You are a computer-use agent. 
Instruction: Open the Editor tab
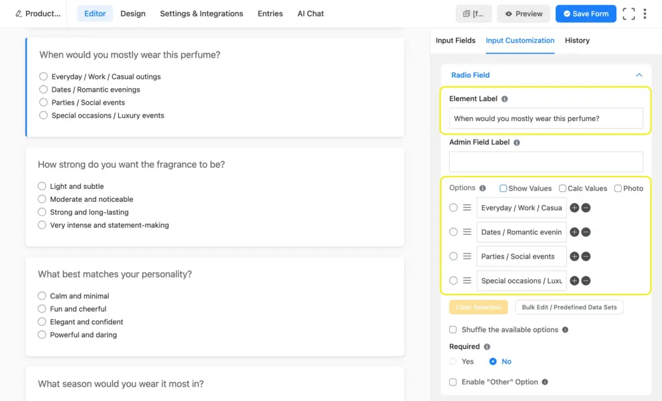click(x=95, y=14)
